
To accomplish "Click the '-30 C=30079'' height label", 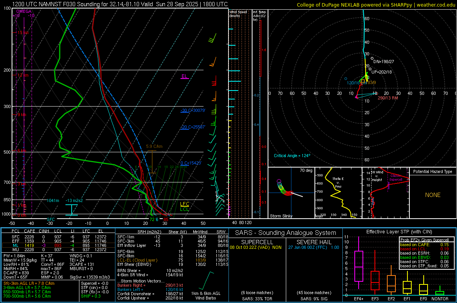I will pos(192,110).
